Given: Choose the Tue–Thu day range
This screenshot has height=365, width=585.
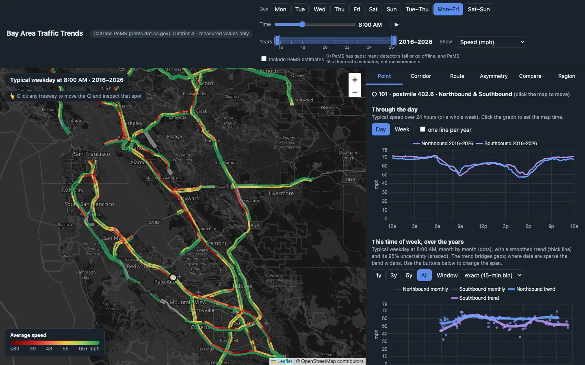Looking at the screenshot, I should (417, 9).
